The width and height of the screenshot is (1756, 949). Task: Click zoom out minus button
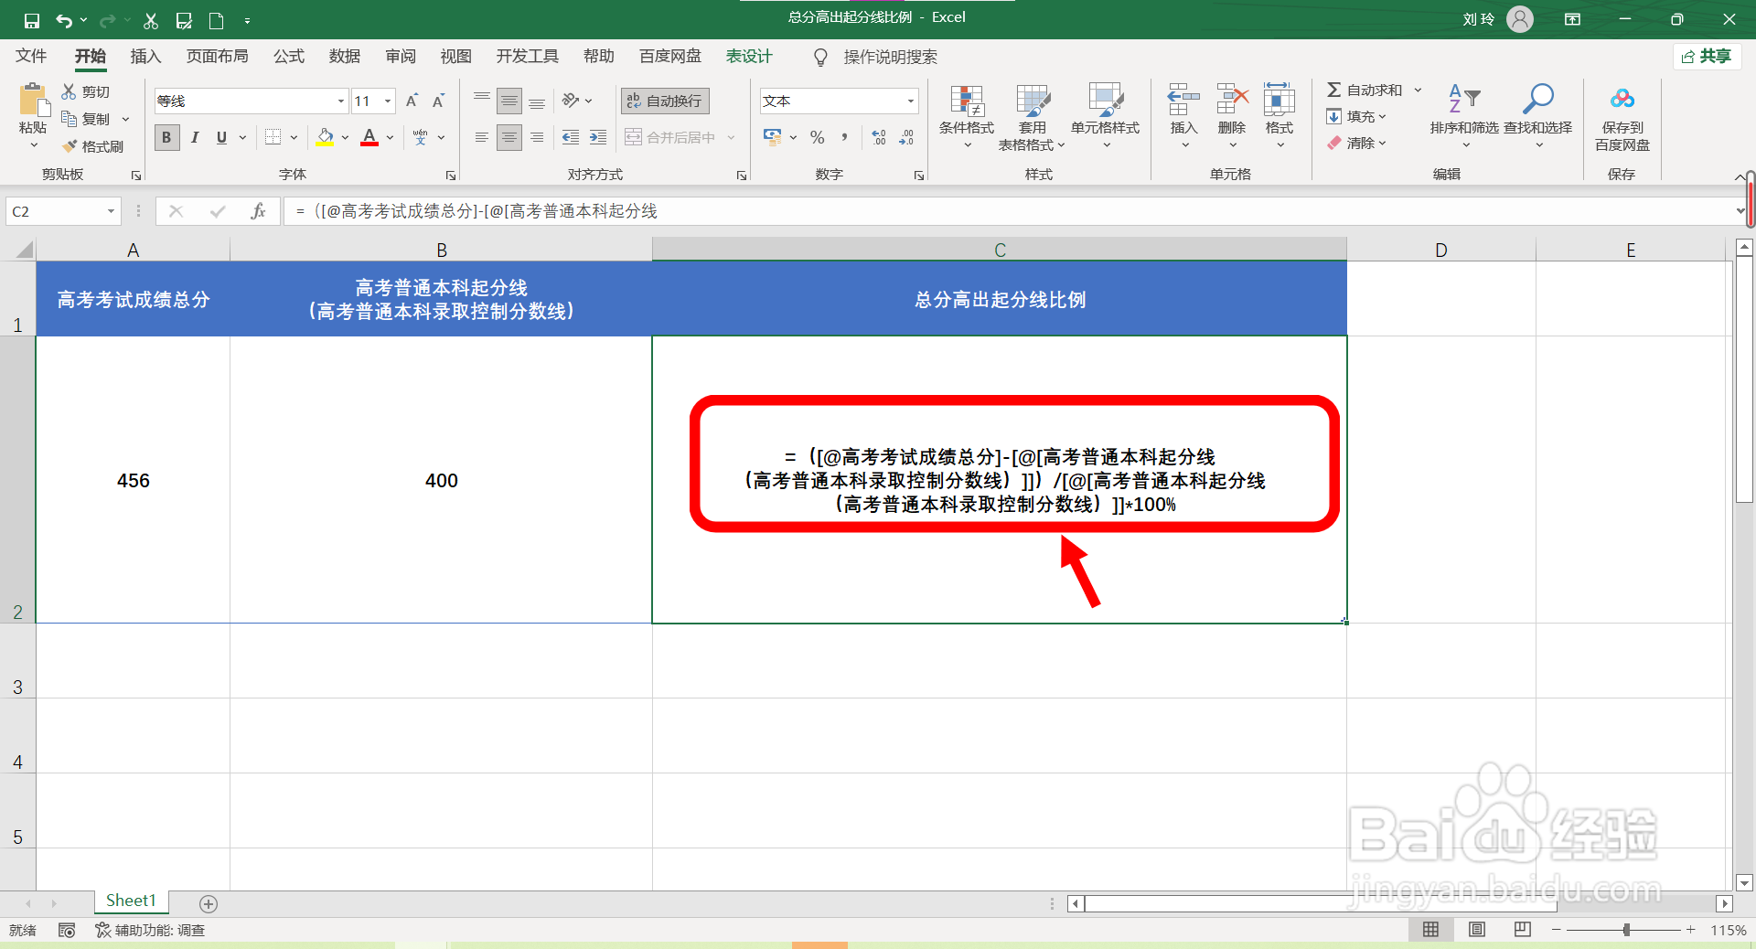1557,929
